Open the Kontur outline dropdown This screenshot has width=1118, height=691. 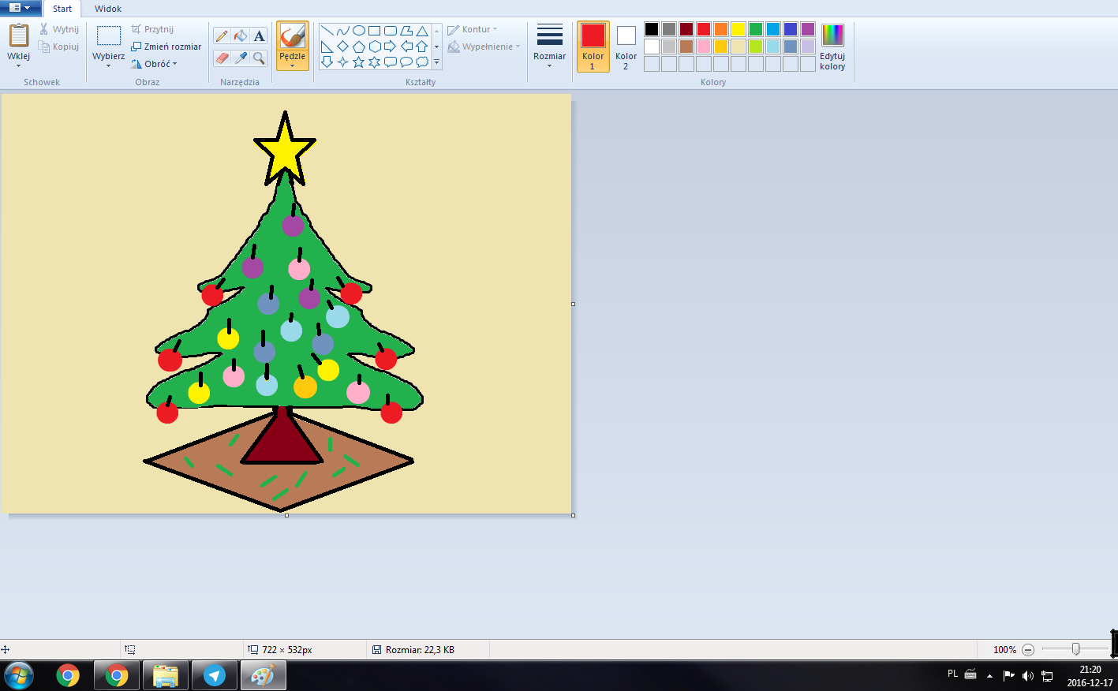click(473, 29)
